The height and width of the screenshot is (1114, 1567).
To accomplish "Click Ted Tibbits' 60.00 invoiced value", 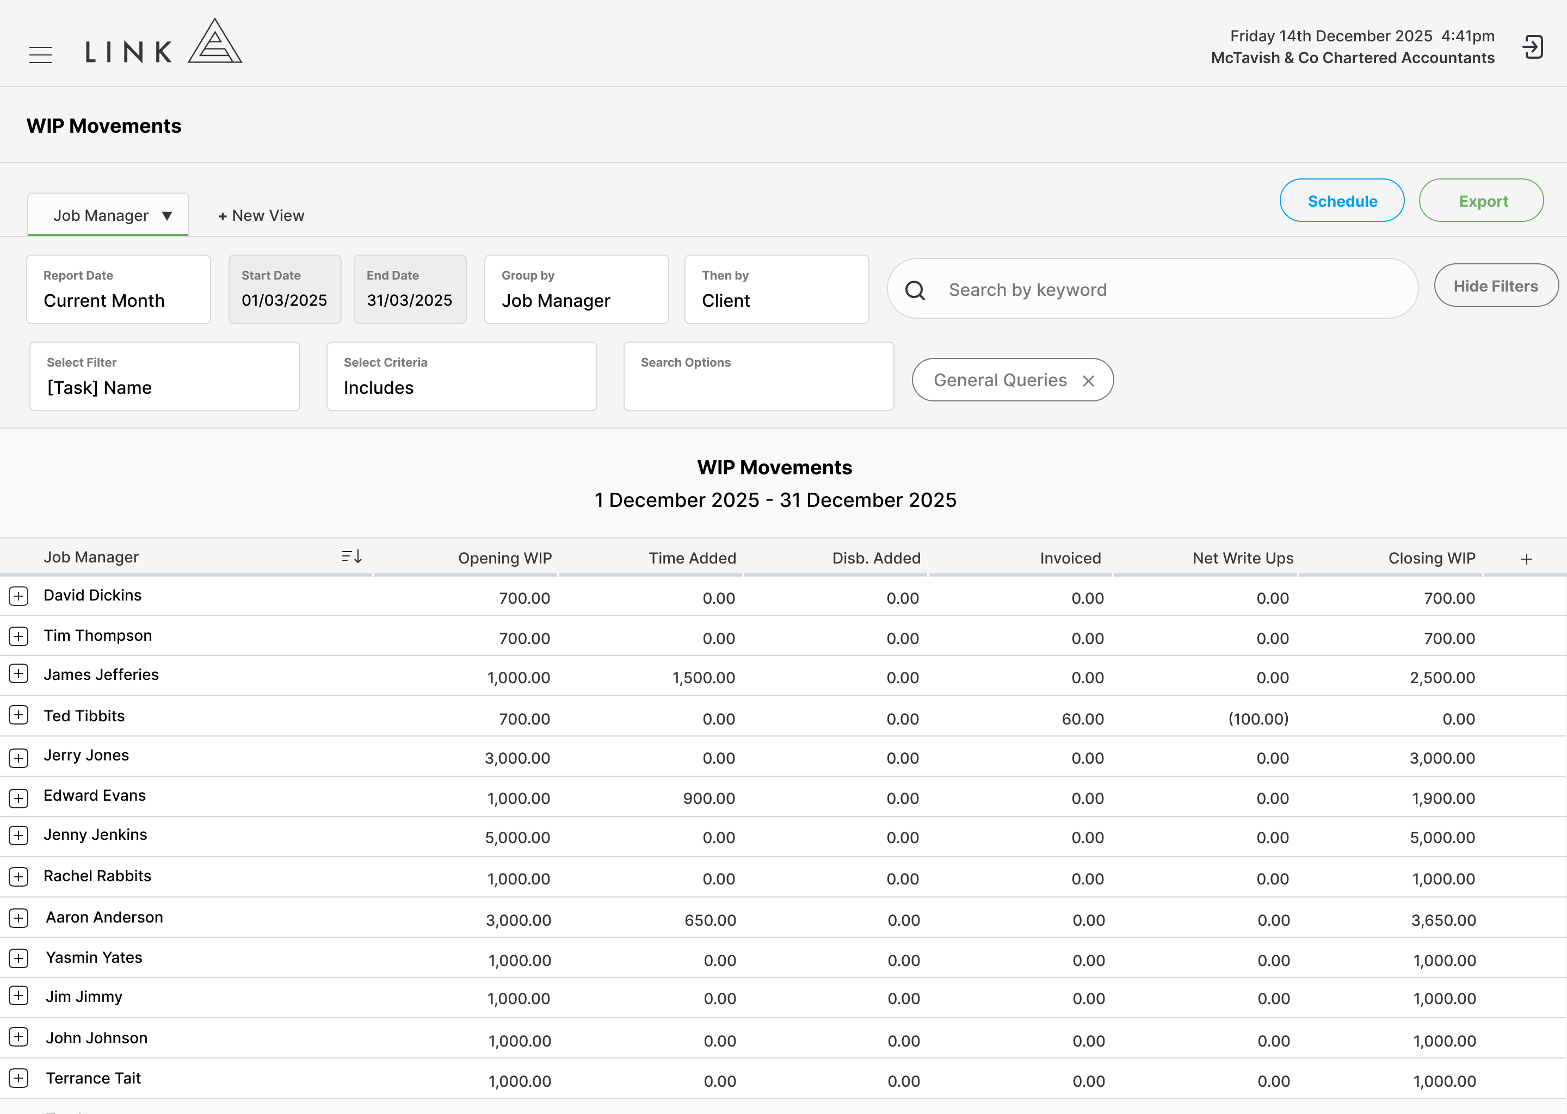I will point(1083,719).
